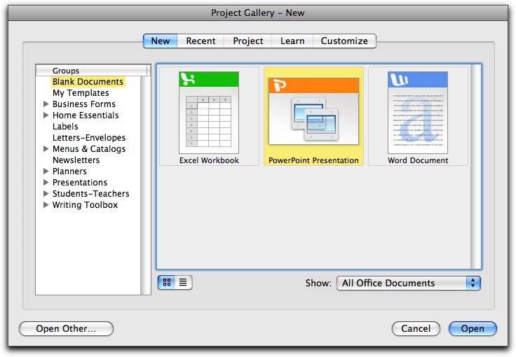This screenshot has width=516, height=357.
Task: Click the Open button
Action: pos(473,328)
